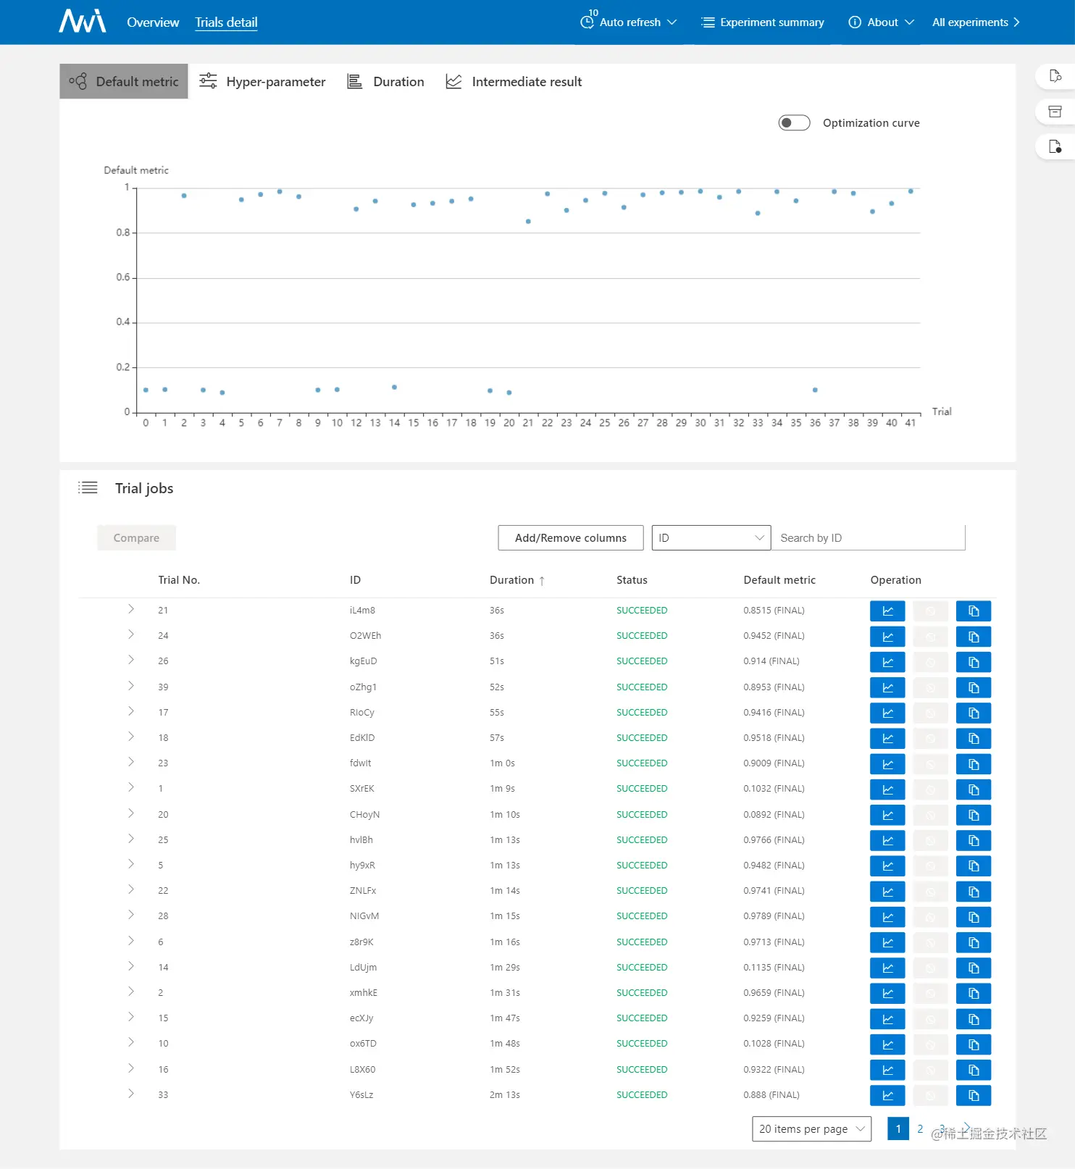
Task: Show intermediate results for trial kgEuD
Action: click(x=887, y=662)
